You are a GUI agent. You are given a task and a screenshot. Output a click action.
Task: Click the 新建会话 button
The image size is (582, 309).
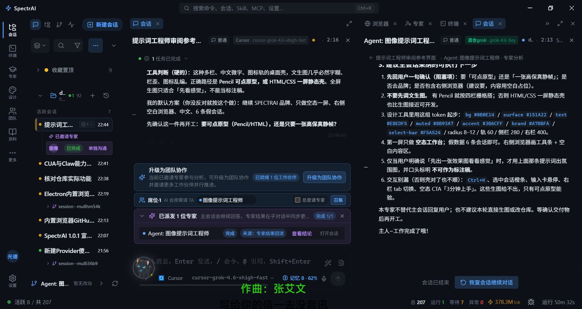tap(102, 25)
